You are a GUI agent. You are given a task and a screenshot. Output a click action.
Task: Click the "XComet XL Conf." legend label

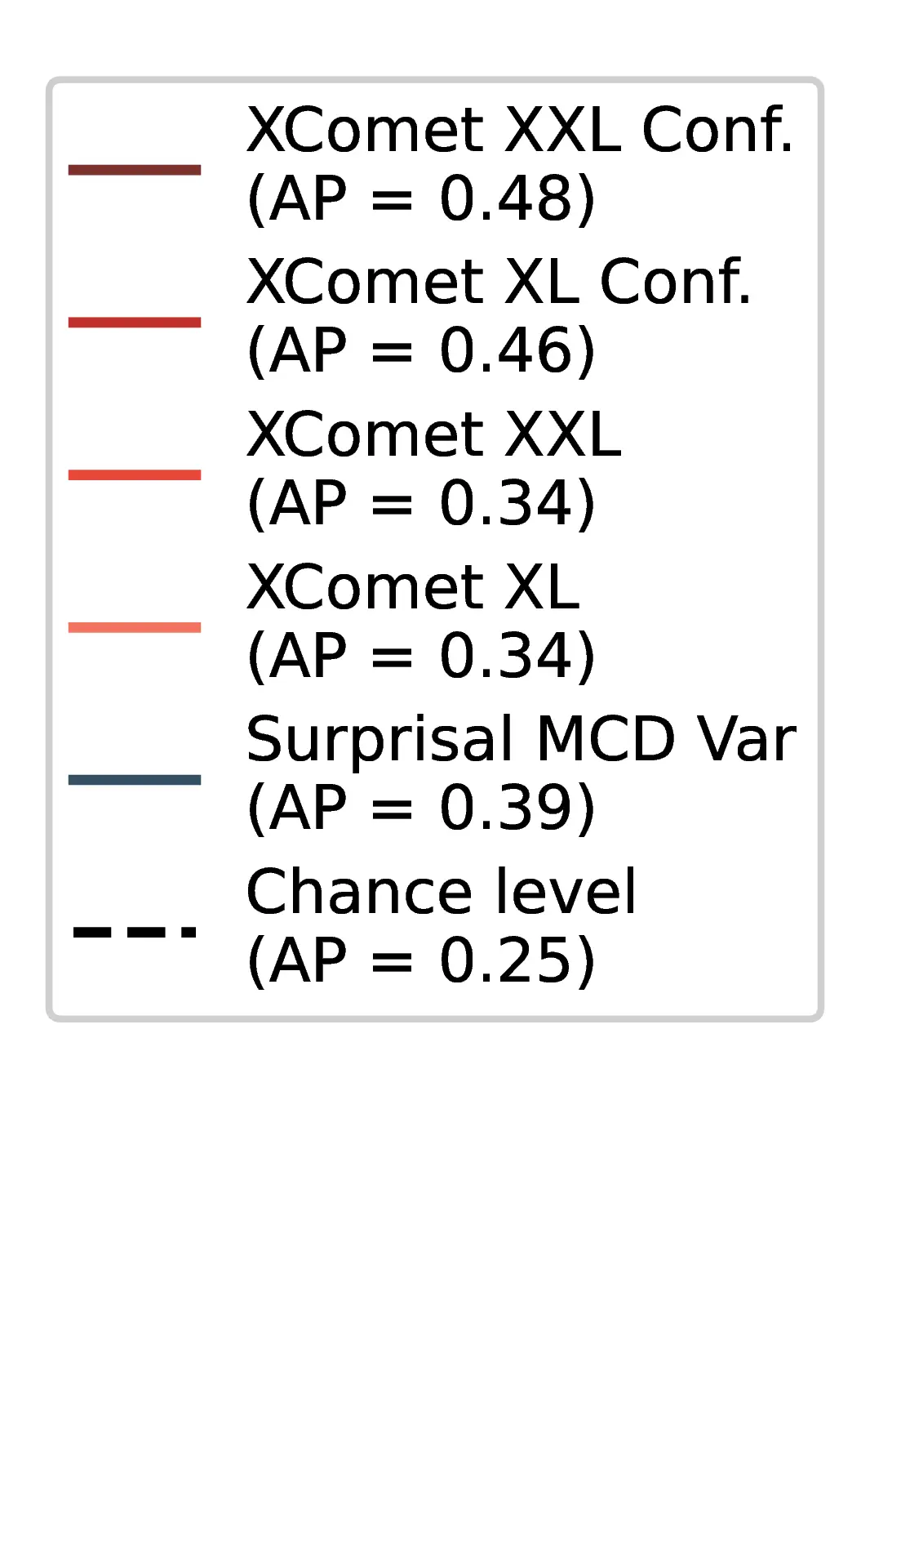pos(498,283)
